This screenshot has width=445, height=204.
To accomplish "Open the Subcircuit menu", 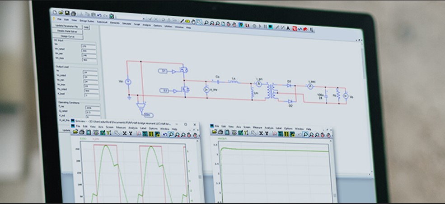I will (x=102, y=22).
